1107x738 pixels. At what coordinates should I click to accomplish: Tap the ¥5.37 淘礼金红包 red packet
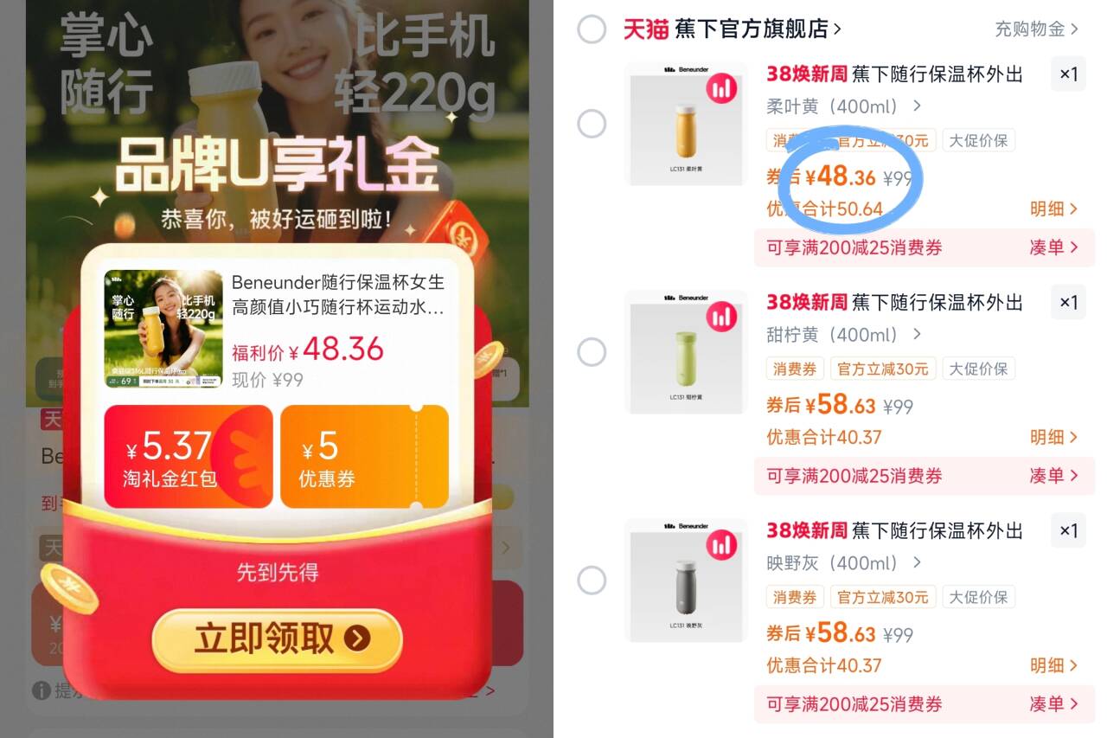[189, 457]
